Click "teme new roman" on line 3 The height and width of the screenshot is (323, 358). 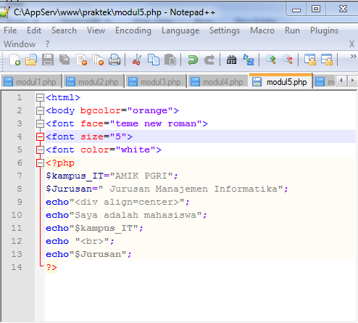(x=156, y=124)
